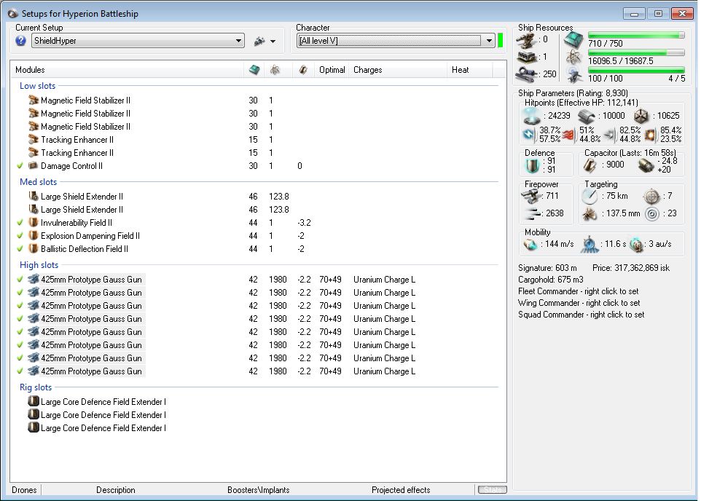Click the arrow next to the ship icon
This screenshot has height=501, width=701.
click(x=273, y=42)
